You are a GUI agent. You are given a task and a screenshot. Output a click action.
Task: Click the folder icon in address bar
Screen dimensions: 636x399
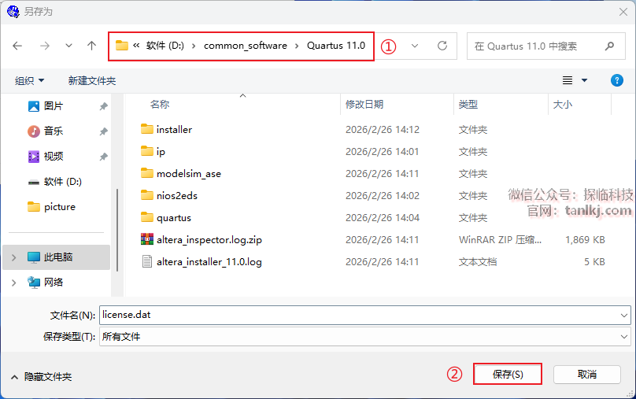122,46
